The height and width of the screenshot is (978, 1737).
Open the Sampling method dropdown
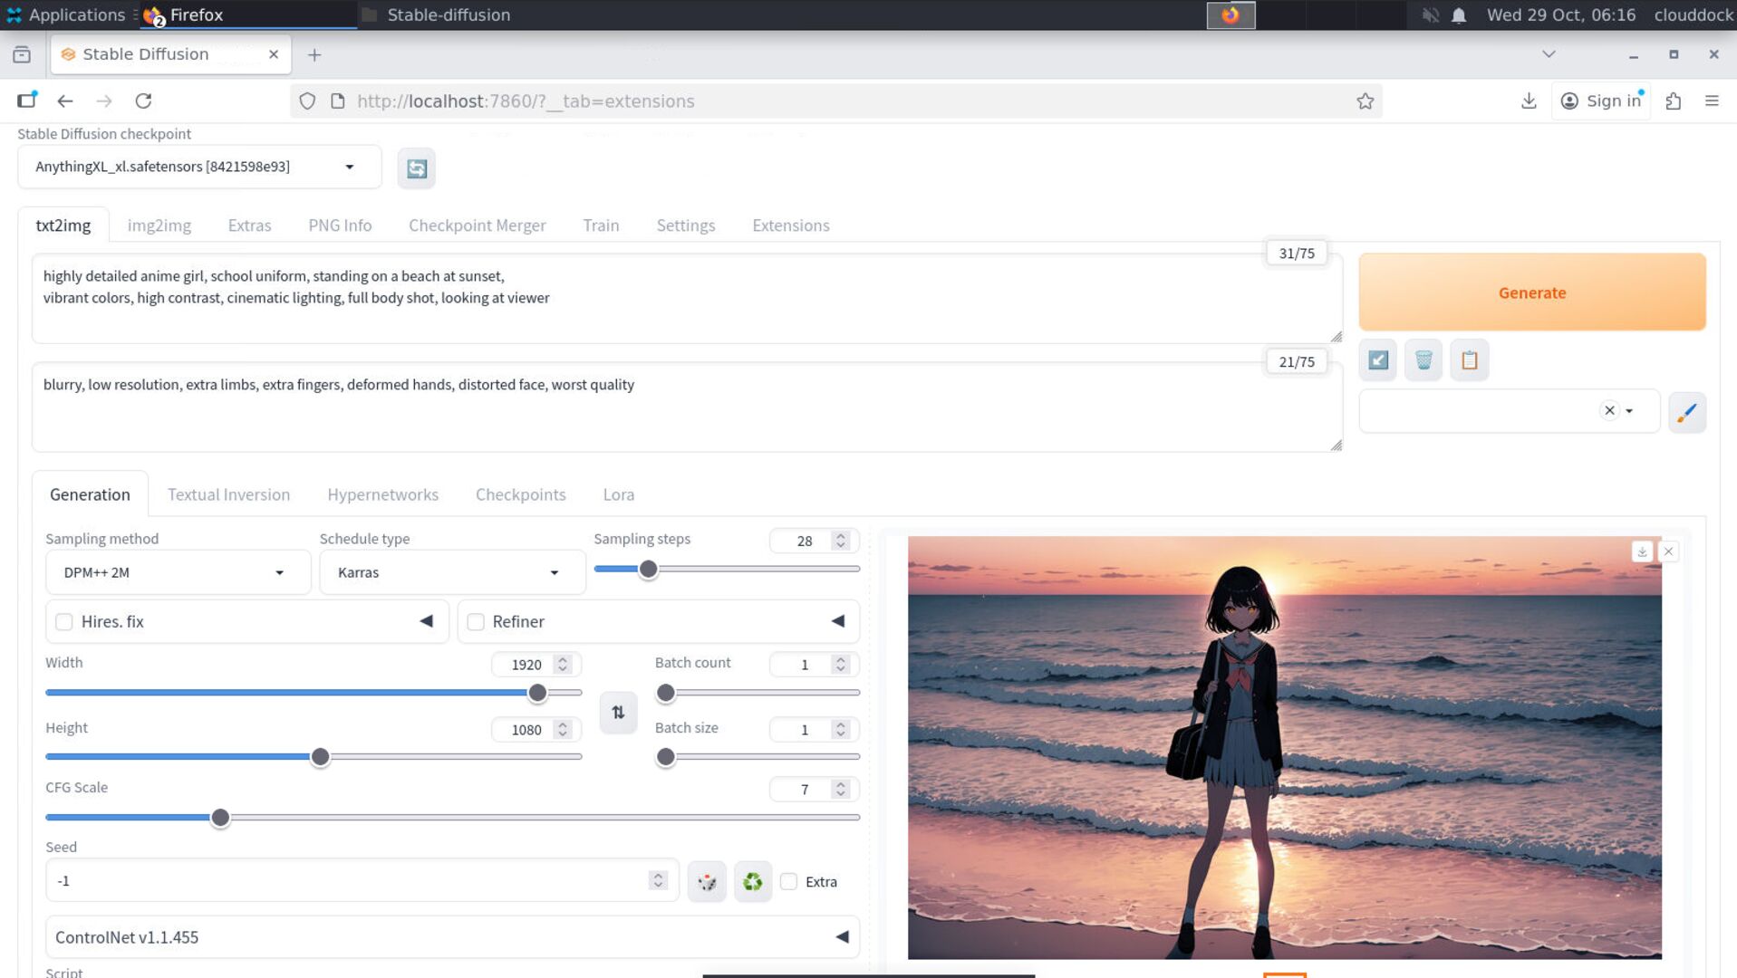click(x=178, y=572)
